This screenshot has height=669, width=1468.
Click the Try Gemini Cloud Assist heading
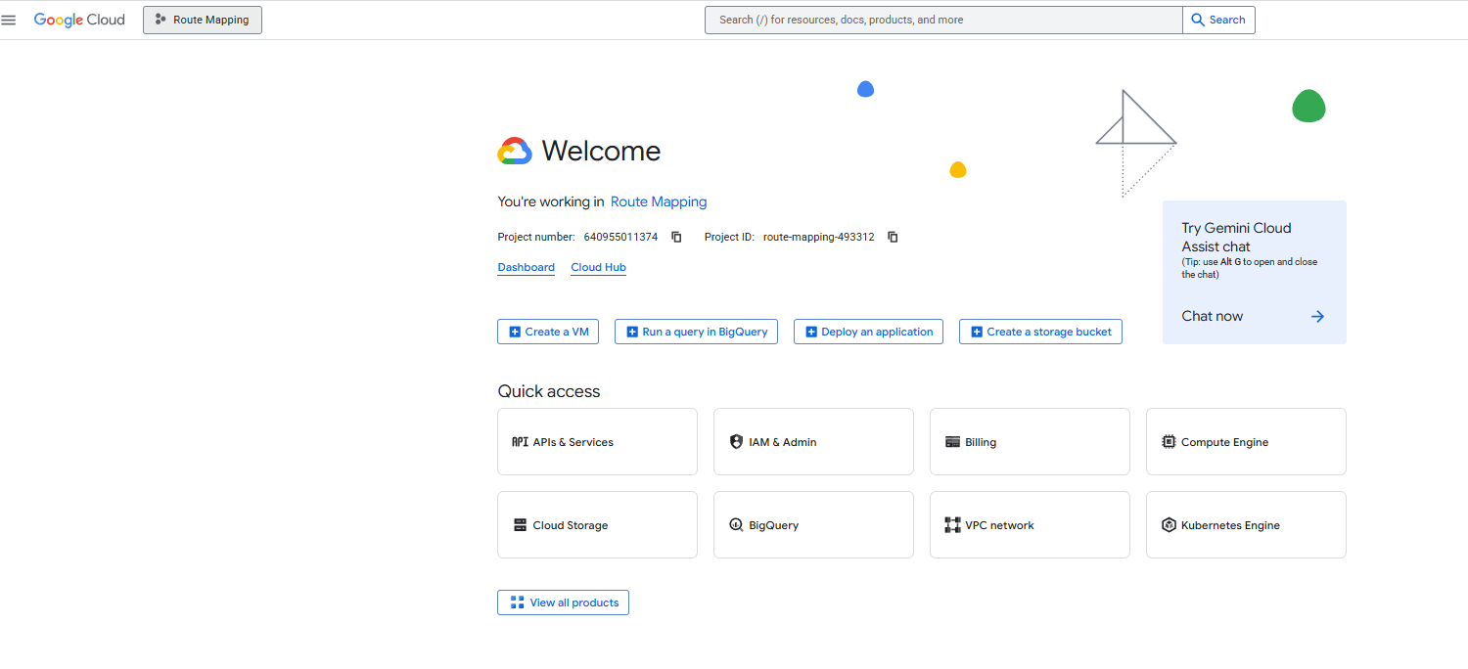point(1236,237)
